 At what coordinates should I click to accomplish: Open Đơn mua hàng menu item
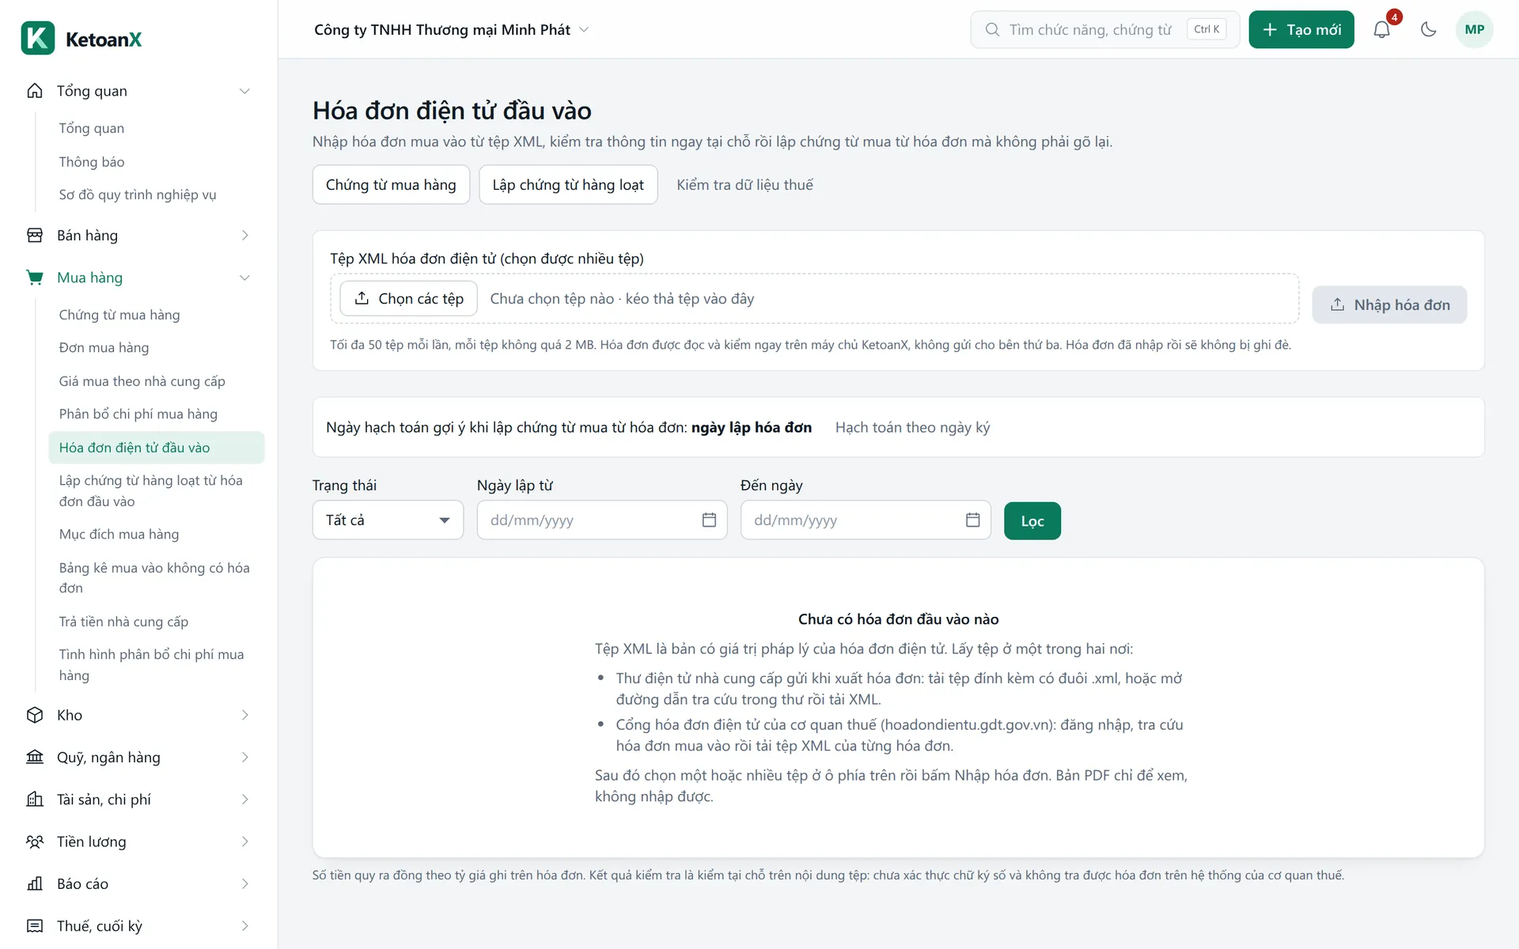[x=156, y=348]
